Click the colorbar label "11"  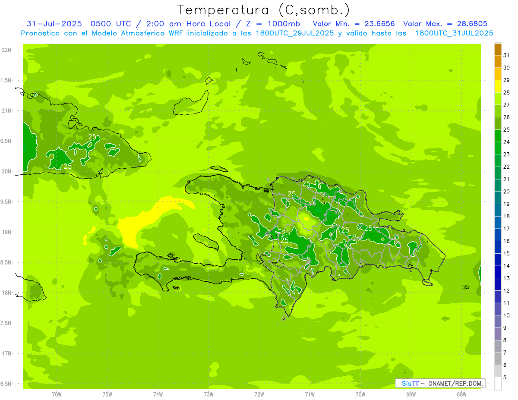pos(507,303)
